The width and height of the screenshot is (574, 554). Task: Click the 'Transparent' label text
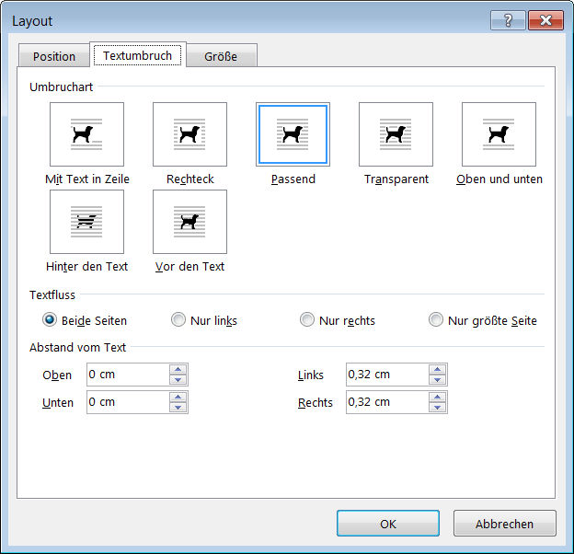396,179
